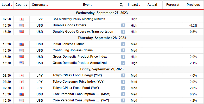Viewport: 204px width, 104px height.
Task: Show info for Core Personal Consumption (MoM)
Action: [x=123, y=94]
